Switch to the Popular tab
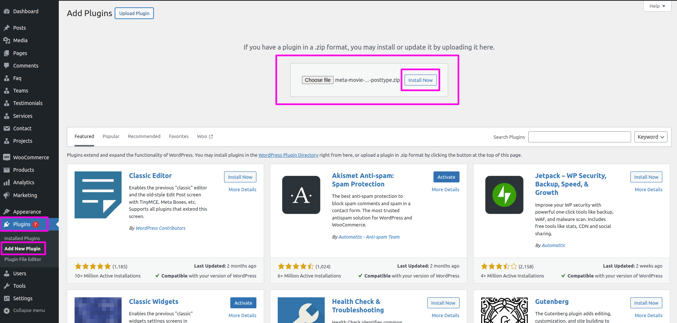The width and height of the screenshot is (677, 323). pos(111,137)
